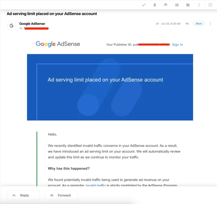The image size is (217, 204).
Task: Click the Google AdSense logo in email
Action: point(58,44)
